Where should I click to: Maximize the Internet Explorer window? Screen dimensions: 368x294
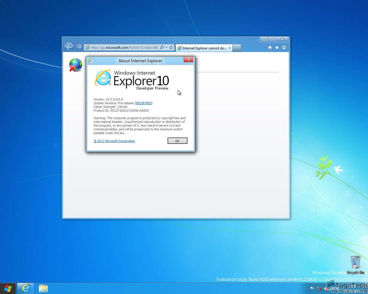[272, 39]
